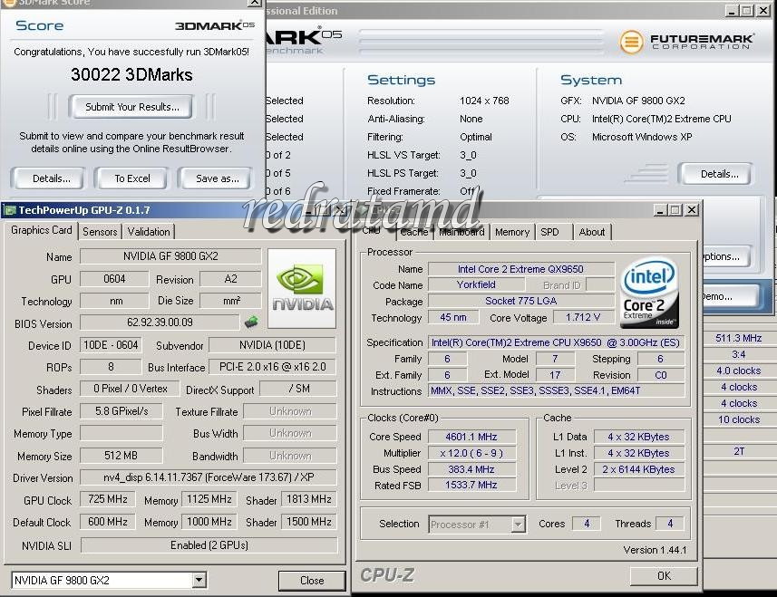This screenshot has height=597, width=777.
Task: Click the BIOS save chip icon in GPU-Z
Action: coord(251,323)
